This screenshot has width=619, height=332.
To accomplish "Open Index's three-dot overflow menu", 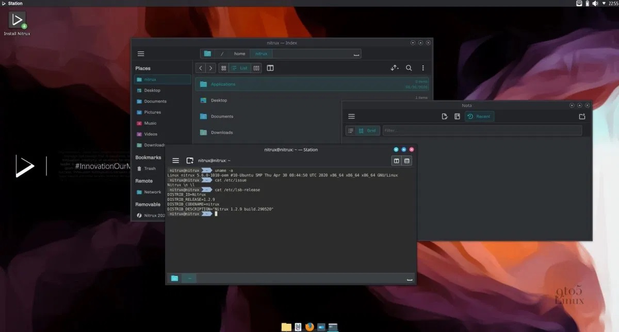I will click(x=423, y=68).
